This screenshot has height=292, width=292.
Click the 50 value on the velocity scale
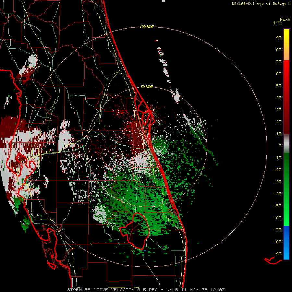(279, 86)
